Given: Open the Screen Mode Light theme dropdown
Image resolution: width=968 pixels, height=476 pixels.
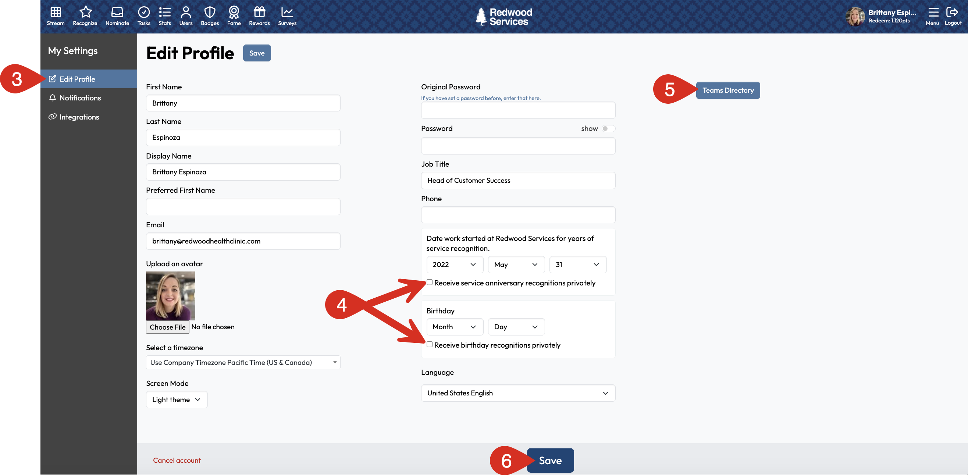Looking at the screenshot, I should 176,400.
